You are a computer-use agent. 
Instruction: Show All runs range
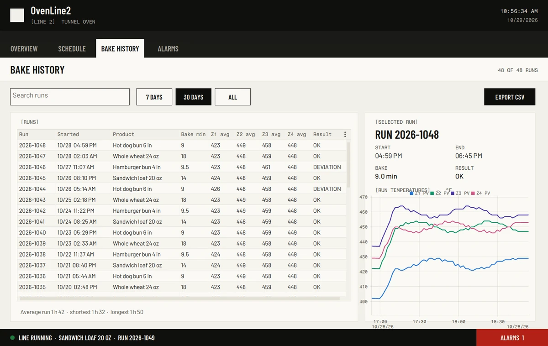pyautogui.click(x=233, y=97)
